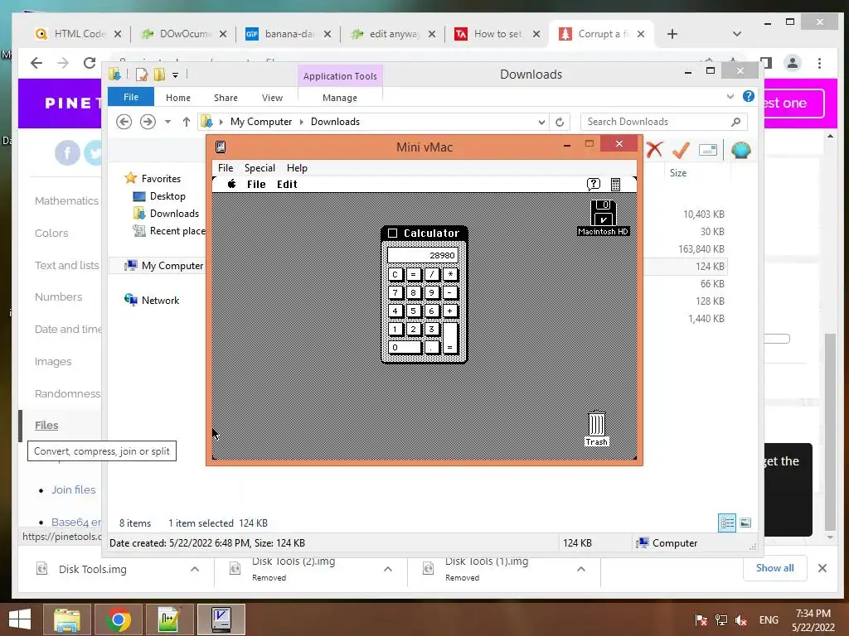Image resolution: width=849 pixels, height=636 pixels.
Task: Switch to the HTML Code Chrome tab
Action: [x=80, y=33]
